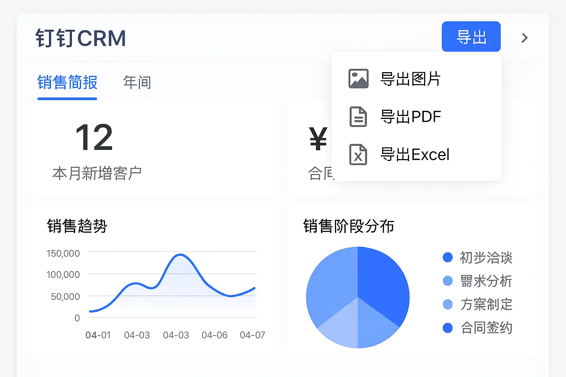The width and height of the screenshot is (566, 377).
Task: Click the 销售趋势 chart heading
Action: point(77,226)
